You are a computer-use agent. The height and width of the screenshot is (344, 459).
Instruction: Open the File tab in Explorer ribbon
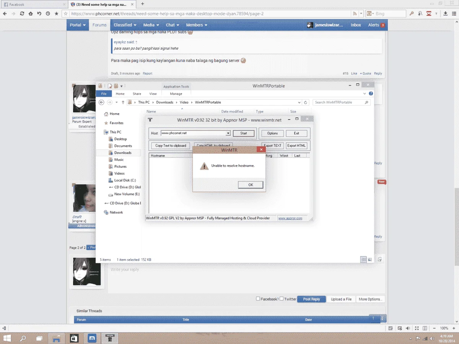pos(104,94)
